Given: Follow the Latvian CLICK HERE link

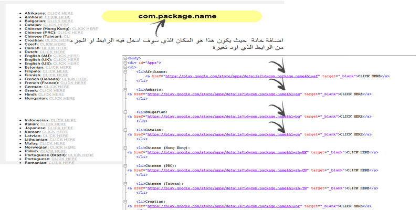Looking at the screenshot, I should [x=56, y=136].
